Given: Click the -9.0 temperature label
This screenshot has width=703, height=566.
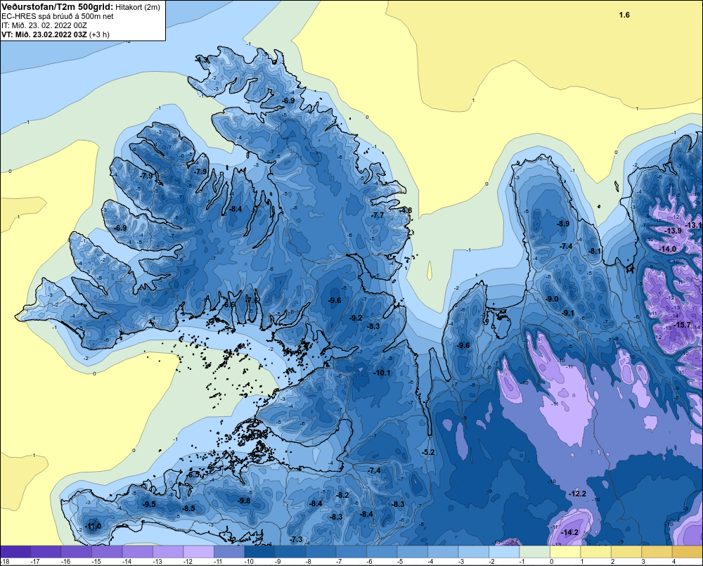Looking at the screenshot, I should [552, 299].
